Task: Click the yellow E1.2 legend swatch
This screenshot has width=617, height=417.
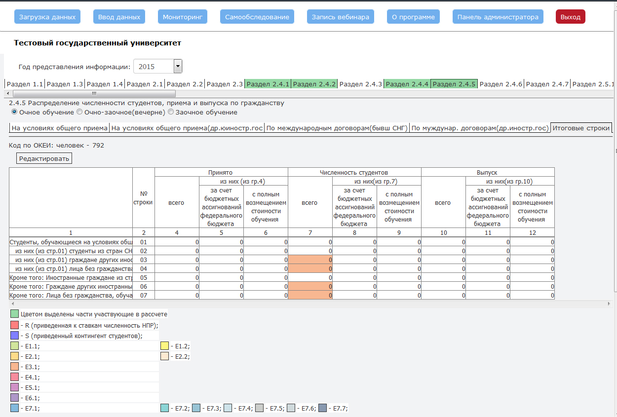Action: 165,346
